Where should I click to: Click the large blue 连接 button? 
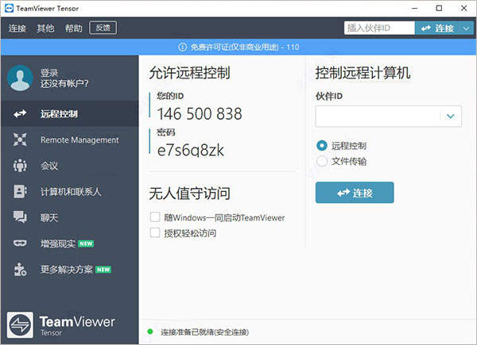pos(355,193)
